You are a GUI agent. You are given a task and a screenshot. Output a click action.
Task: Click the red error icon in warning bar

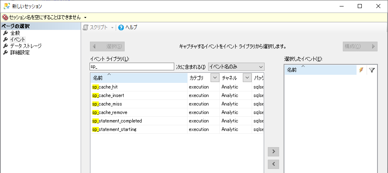5,17
